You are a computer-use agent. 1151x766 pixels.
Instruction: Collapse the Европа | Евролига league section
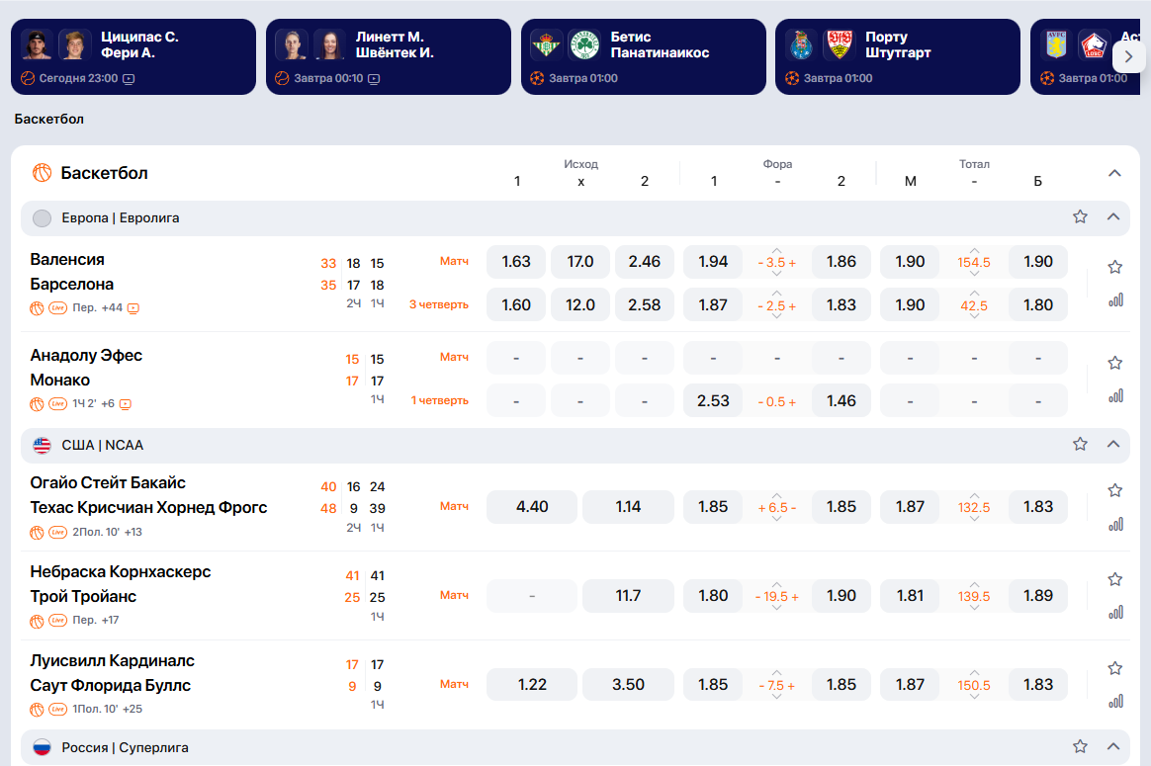pos(1114,216)
